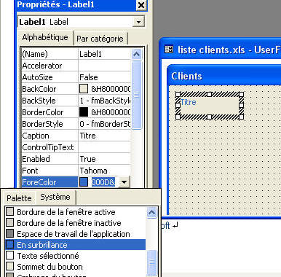Click the properties list scrollbar thumb

coord(136,95)
